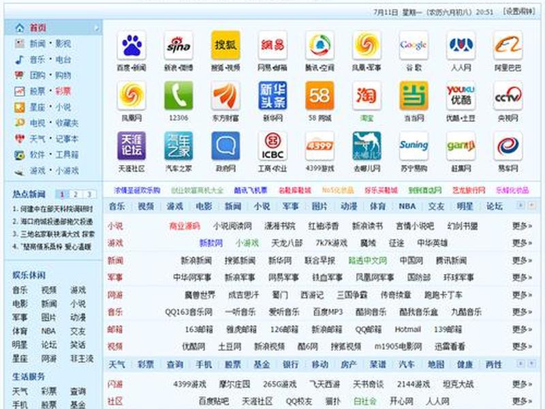545x409 pixels.
Task: Open the 百度MP3 link
Action: (328, 312)
